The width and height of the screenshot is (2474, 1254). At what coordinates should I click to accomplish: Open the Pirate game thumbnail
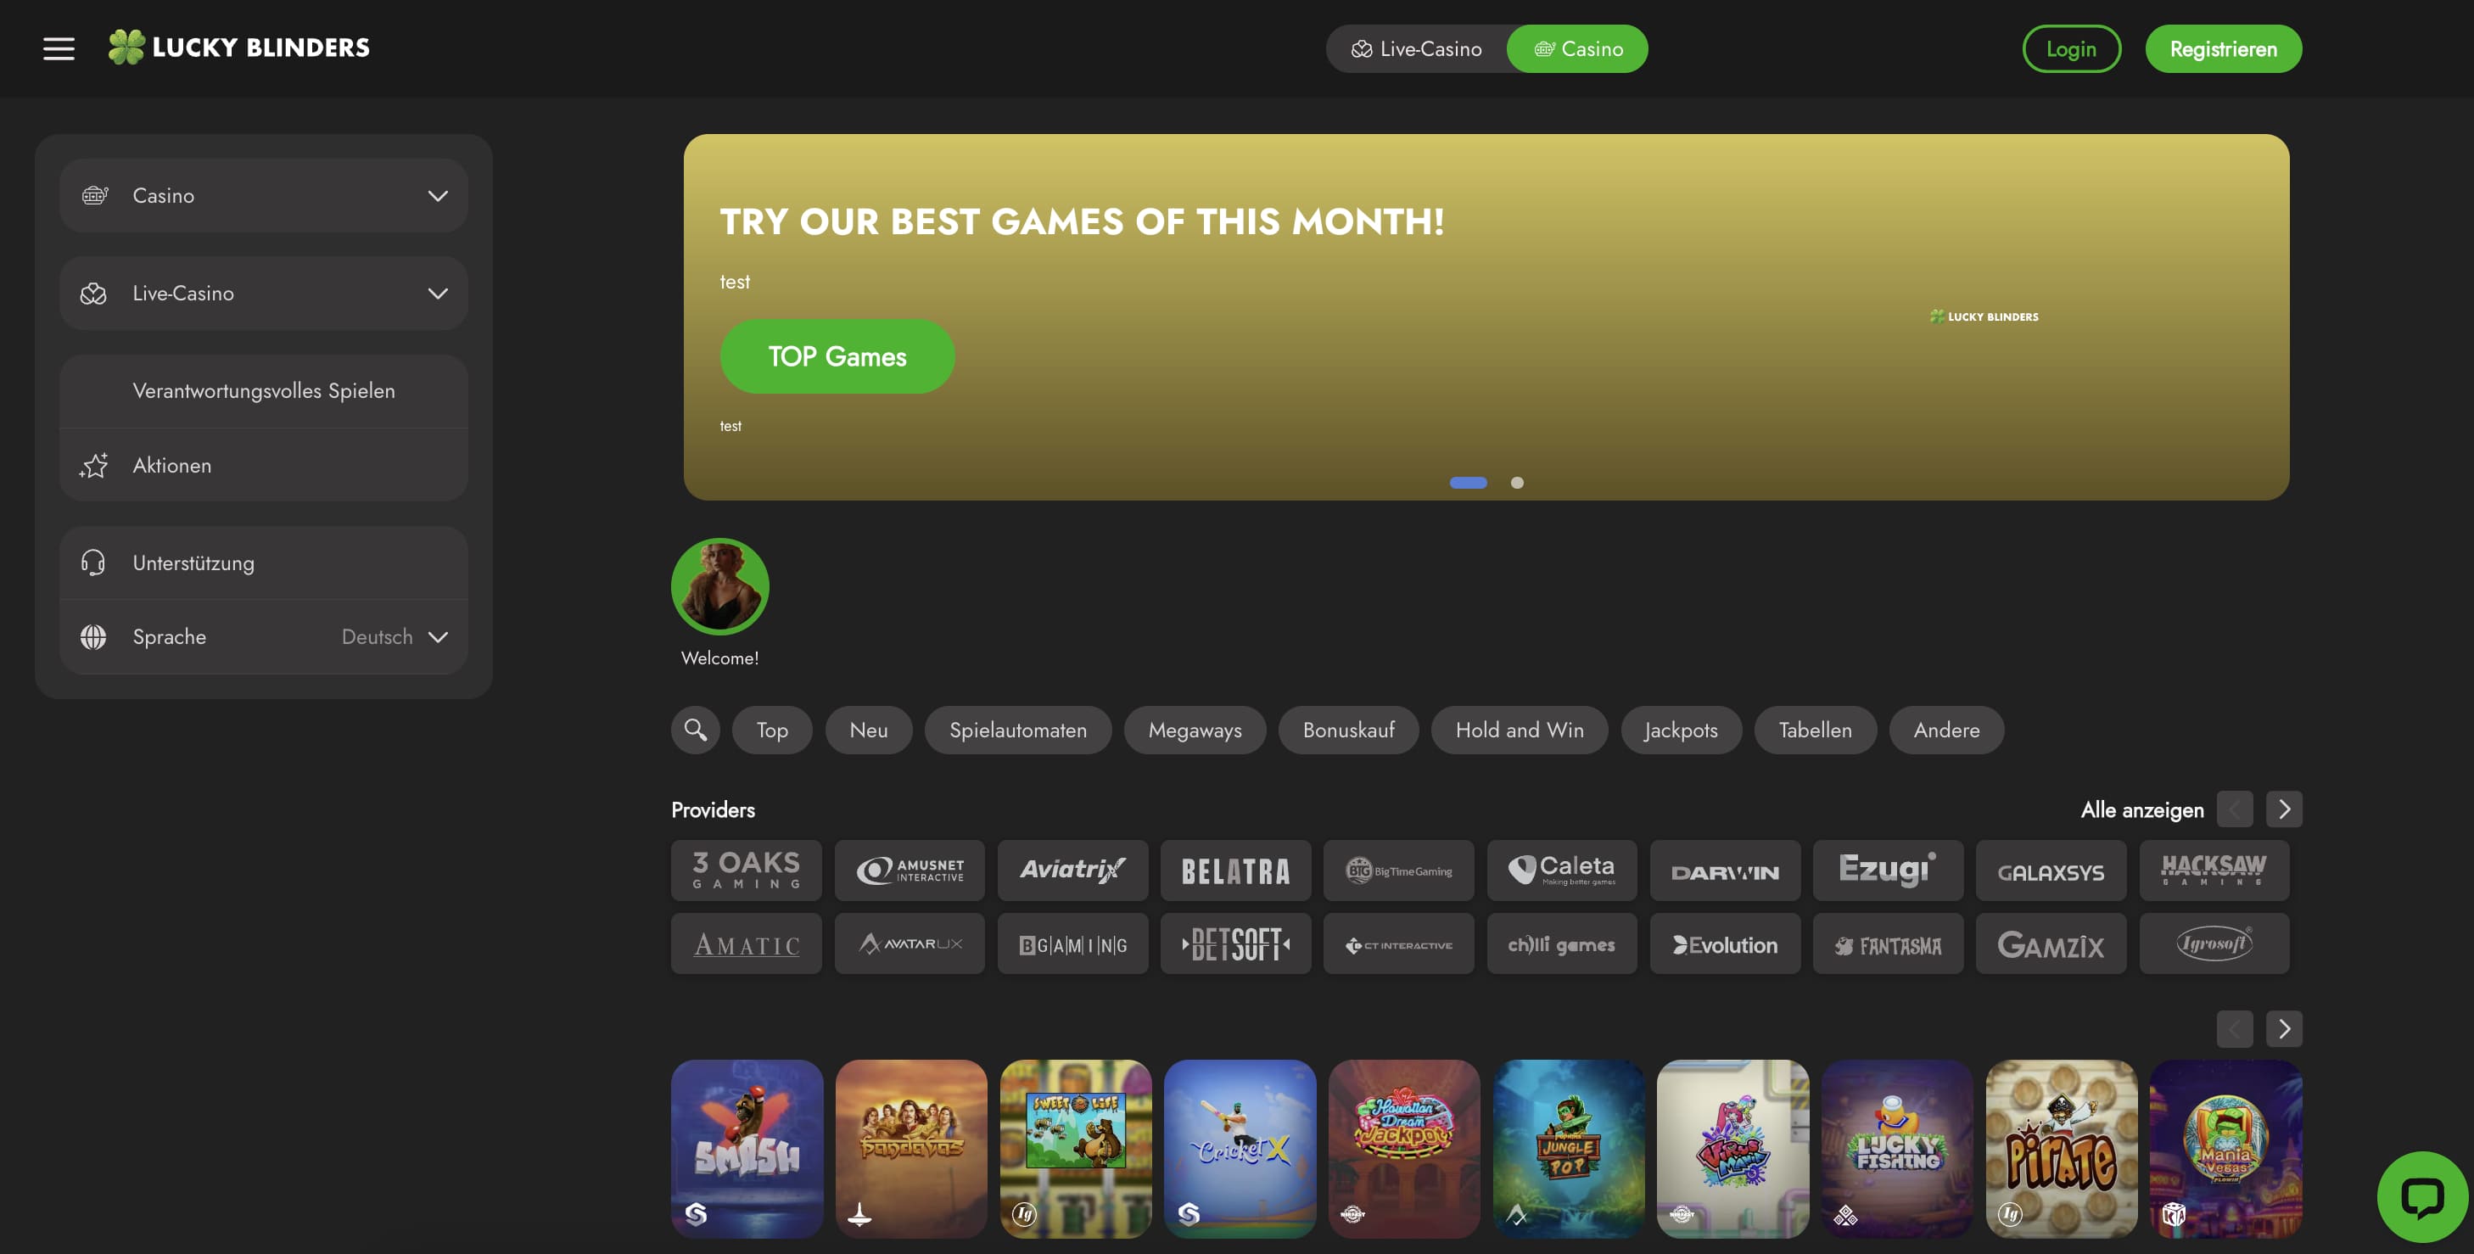(2061, 1149)
